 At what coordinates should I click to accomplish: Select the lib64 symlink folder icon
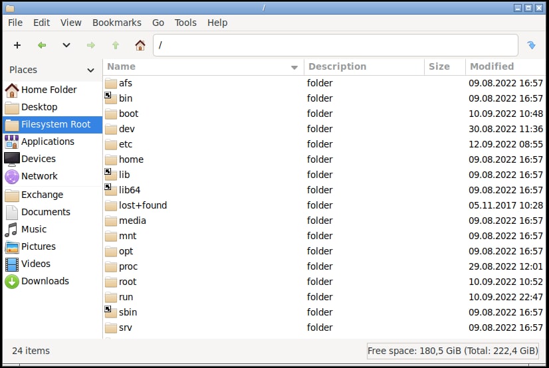tap(111, 190)
